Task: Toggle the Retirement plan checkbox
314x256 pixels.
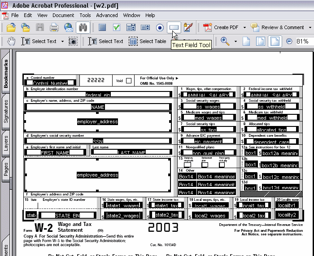Action: 205,165
